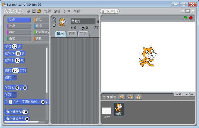
Task: Click the 10 field in 移动 block
Action: pyautogui.click(x=15, y=47)
